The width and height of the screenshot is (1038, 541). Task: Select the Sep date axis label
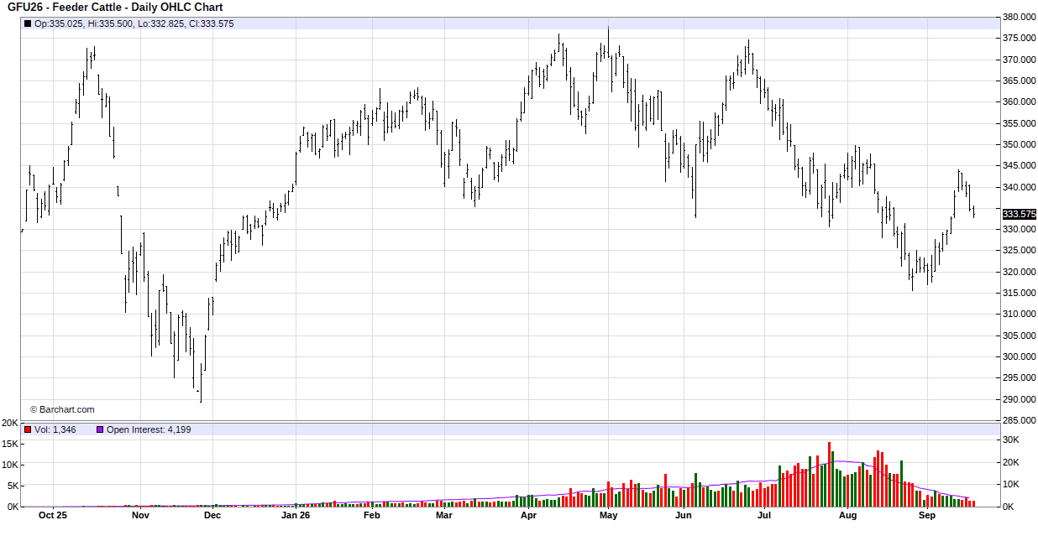927,515
